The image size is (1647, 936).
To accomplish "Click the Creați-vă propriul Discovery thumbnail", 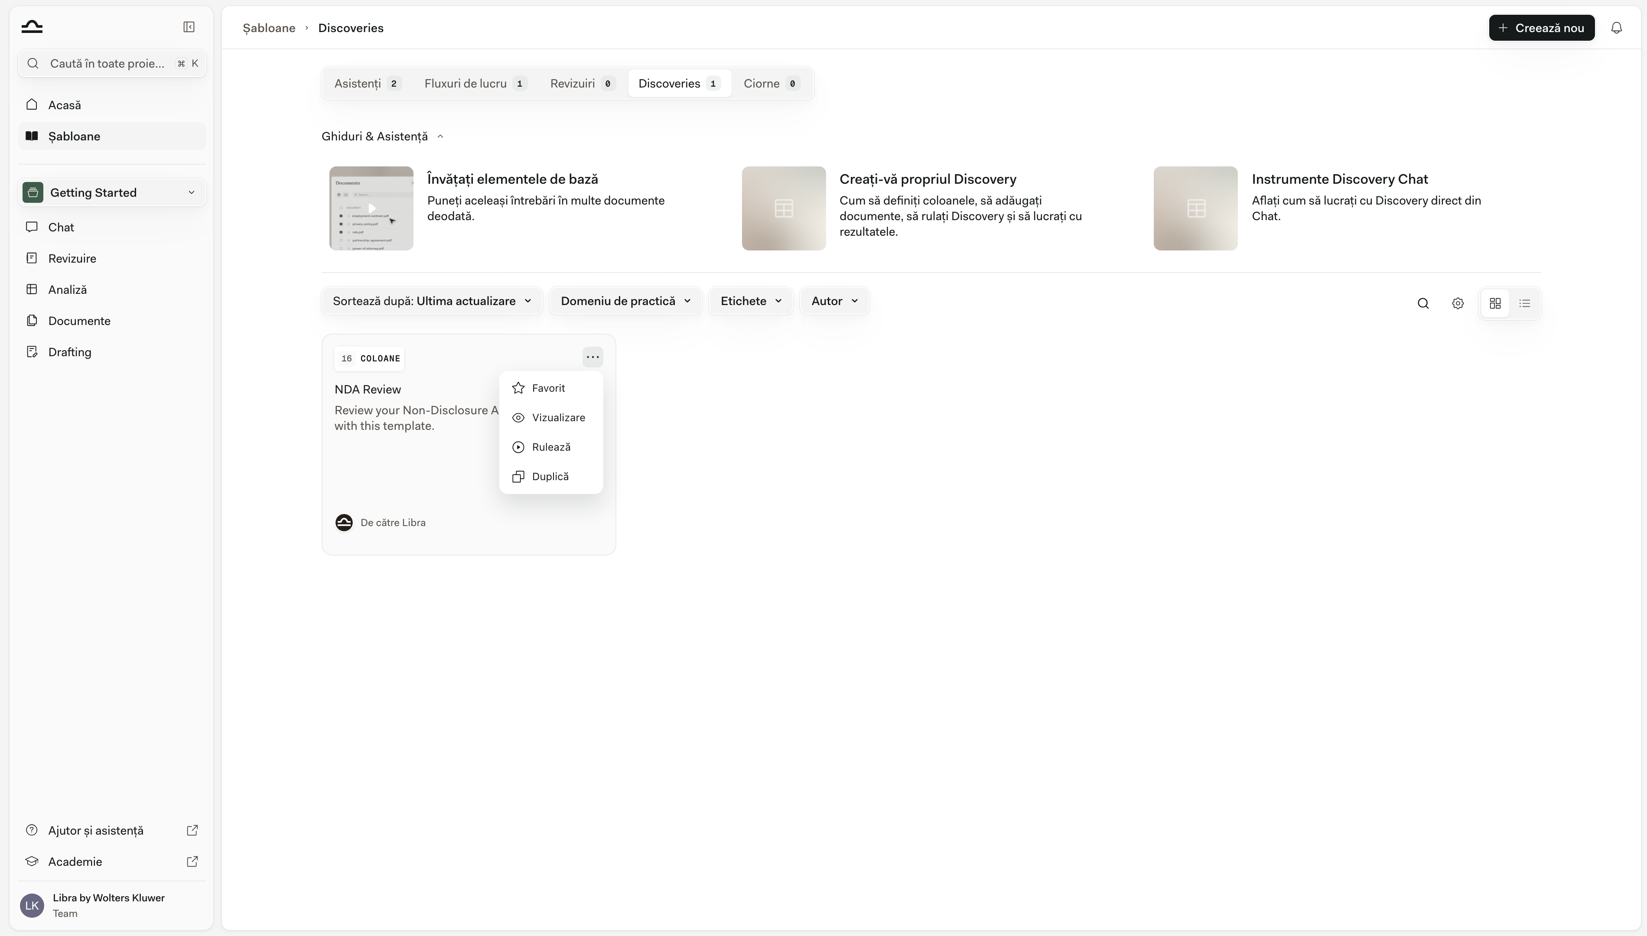I will pos(784,208).
